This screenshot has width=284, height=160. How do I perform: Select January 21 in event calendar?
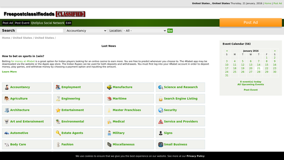tap(259, 68)
